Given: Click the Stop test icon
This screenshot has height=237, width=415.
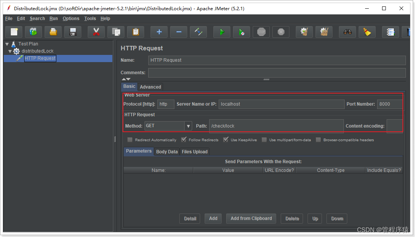Looking at the screenshot, I should point(261,32).
